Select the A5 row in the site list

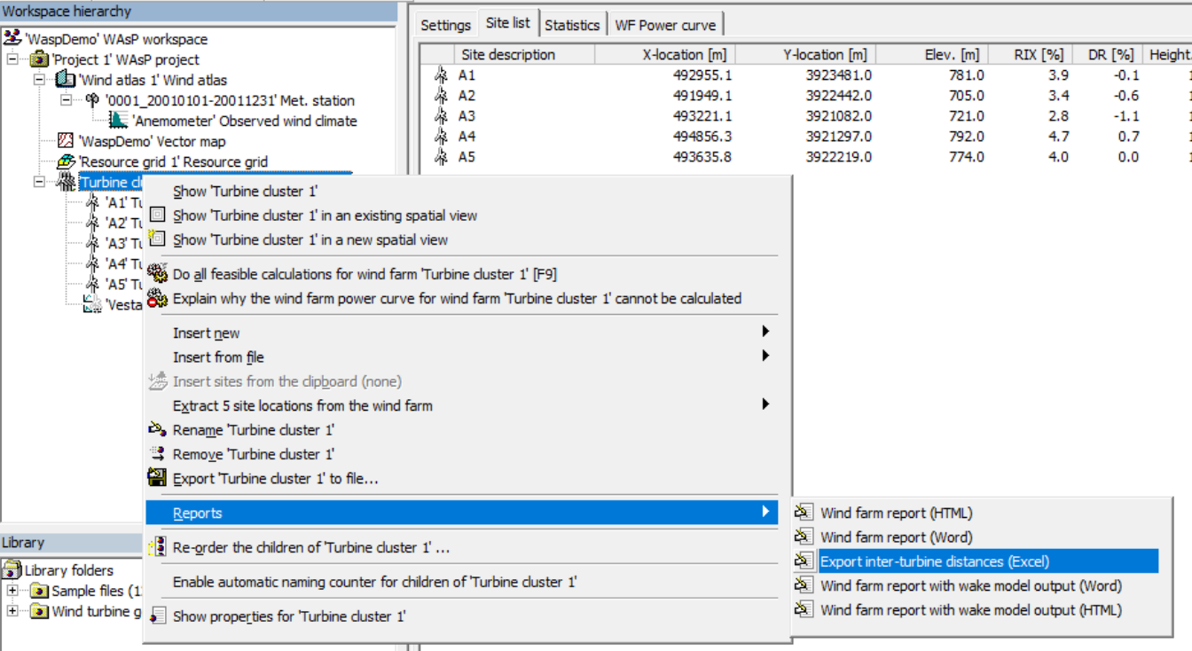tap(467, 157)
